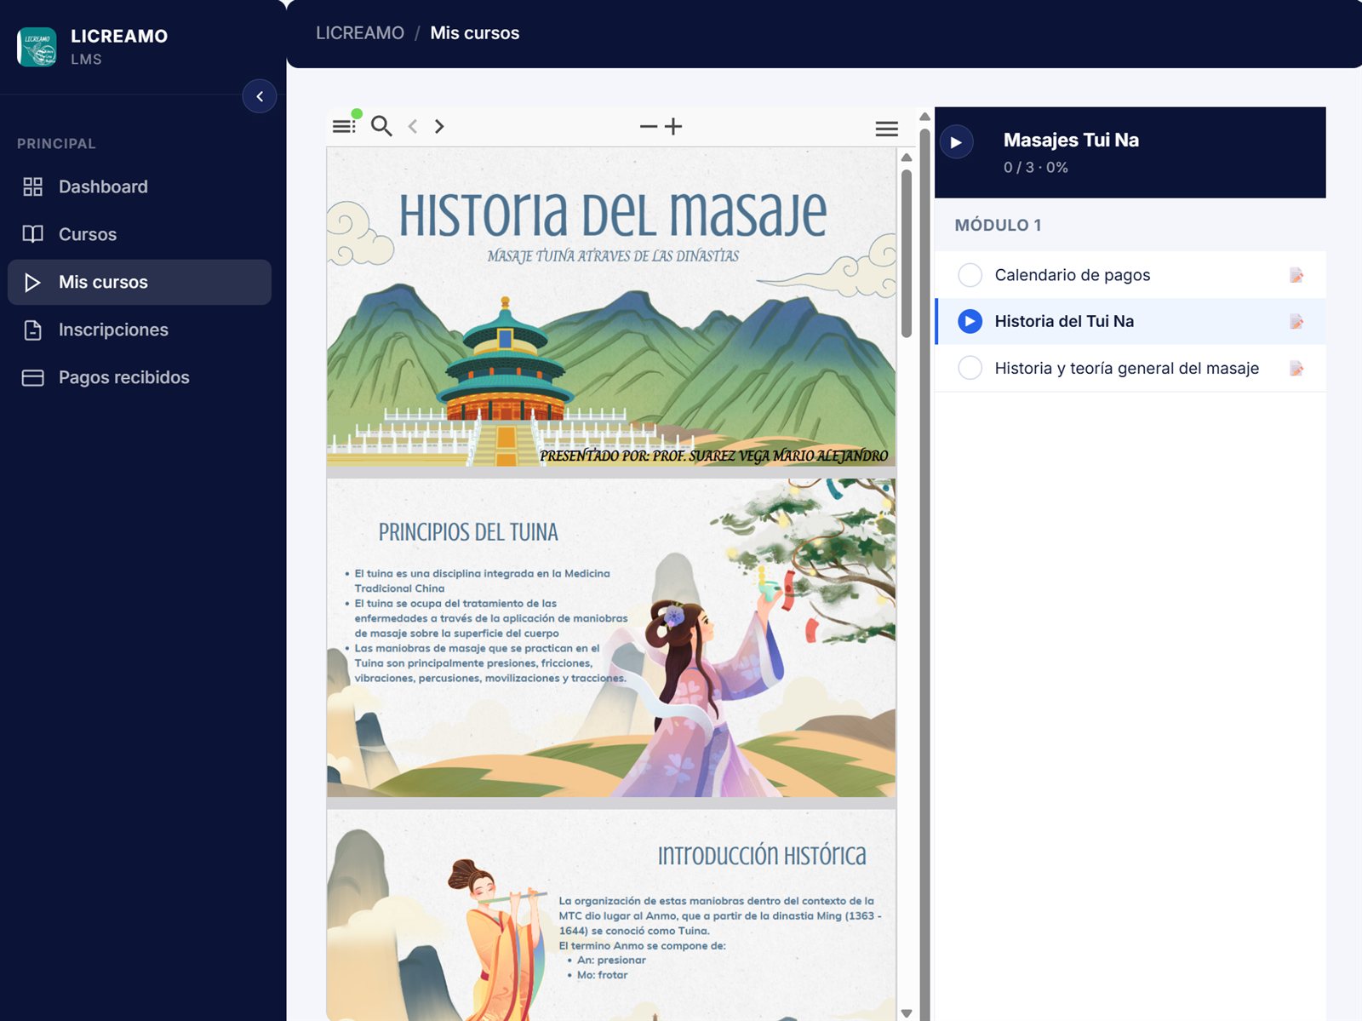Click the LICREAMO breadcrumb link
The width and height of the screenshot is (1362, 1021).
360,33
